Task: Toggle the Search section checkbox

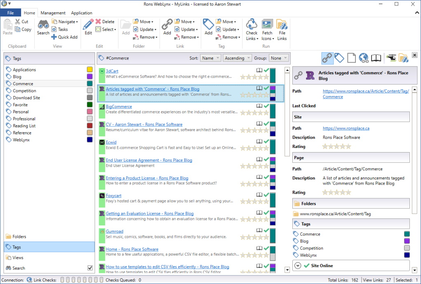Action: (90, 268)
